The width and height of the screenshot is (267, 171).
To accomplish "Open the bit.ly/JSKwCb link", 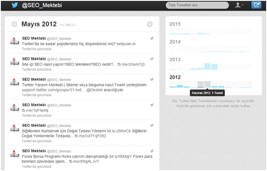I will pos(119,131).
